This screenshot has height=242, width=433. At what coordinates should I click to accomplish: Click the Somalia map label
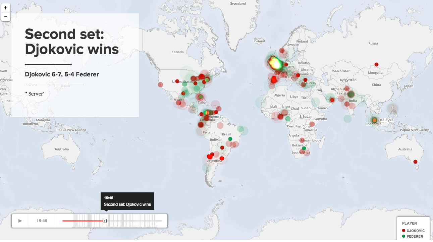click(321, 119)
